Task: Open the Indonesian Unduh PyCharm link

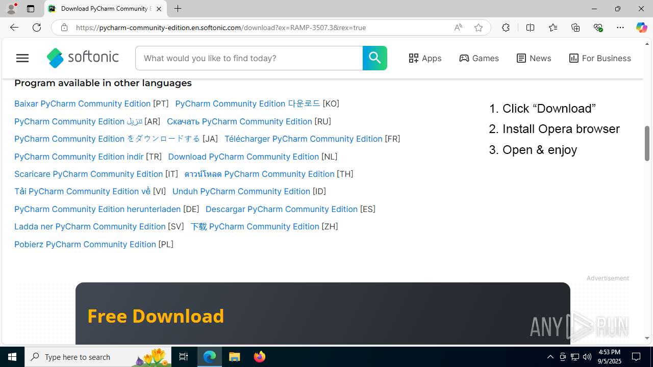Action: (x=241, y=191)
